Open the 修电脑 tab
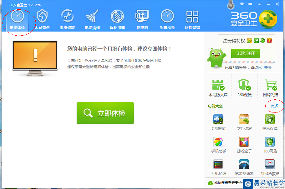Screen dimensions: 285x189 [x=142, y=20]
